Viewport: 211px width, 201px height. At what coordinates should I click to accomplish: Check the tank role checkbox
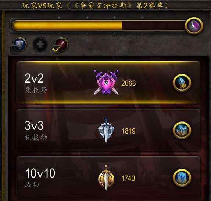click(x=15, y=49)
